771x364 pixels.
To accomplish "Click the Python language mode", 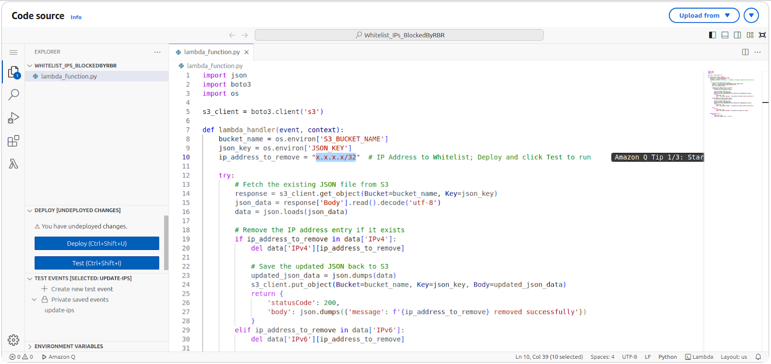I will point(667,357).
